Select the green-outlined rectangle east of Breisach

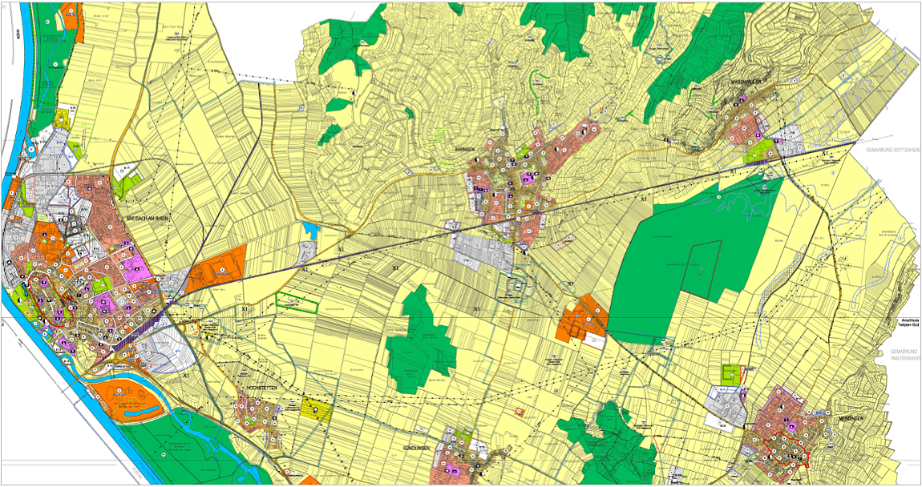pyautogui.click(x=297, y=302)
